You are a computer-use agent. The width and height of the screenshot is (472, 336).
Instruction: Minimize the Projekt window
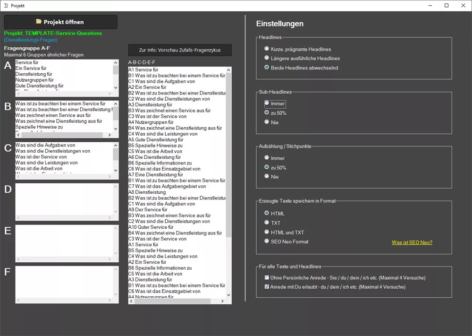(430, 5)
